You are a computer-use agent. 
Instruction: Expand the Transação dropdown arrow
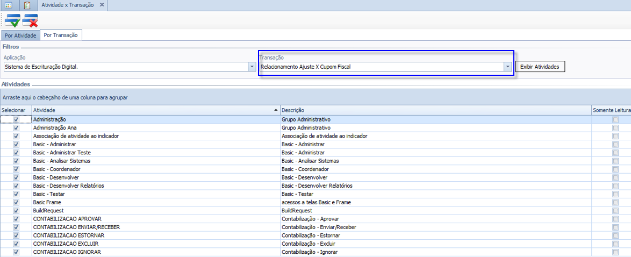(x=507, y=67)
